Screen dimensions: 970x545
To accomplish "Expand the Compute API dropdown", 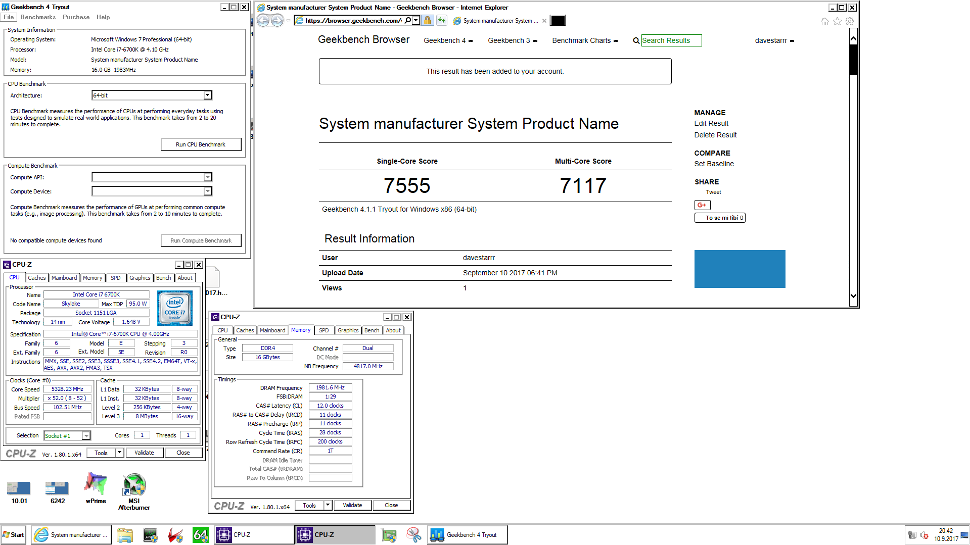I will (207, 177).
